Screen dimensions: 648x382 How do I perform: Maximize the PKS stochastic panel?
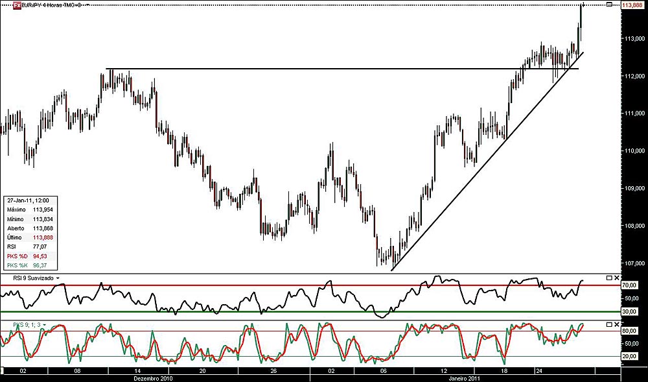tap(609, 324)
